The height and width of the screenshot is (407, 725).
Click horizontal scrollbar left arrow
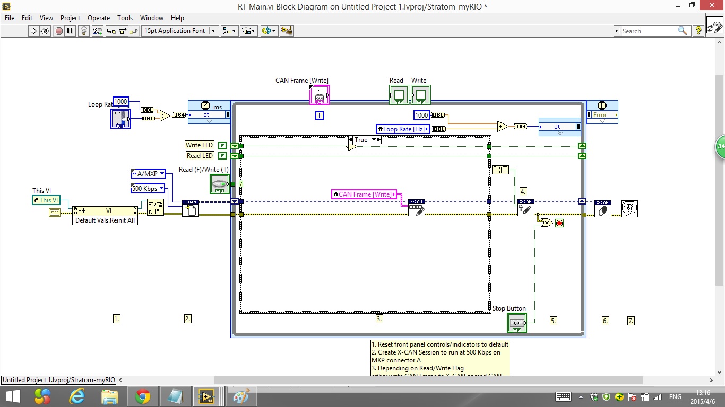click(120, 380)
